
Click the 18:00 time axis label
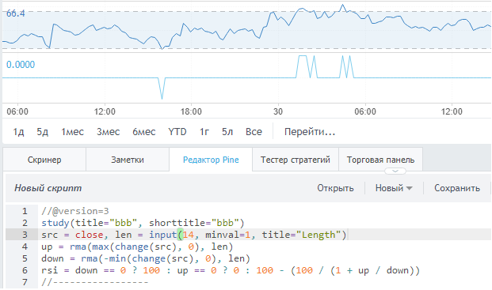pyautogui.click(x=191, y=111)
